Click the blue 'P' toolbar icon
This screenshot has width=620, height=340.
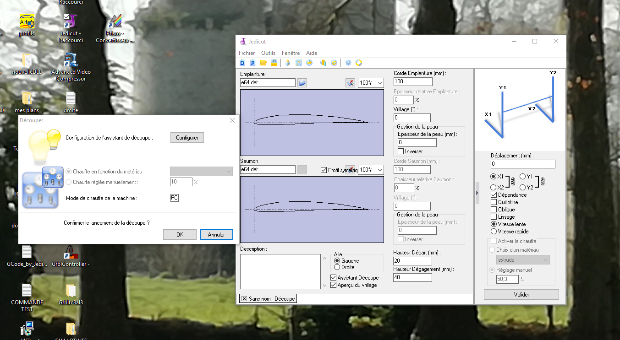tap(252, 63)
